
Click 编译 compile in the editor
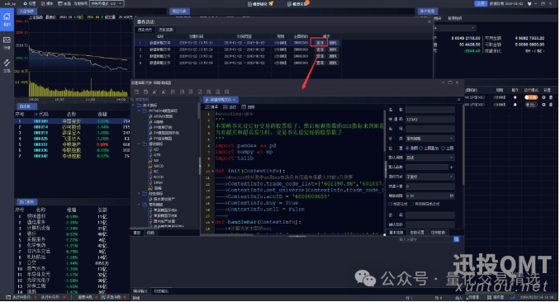coord(211,107)
